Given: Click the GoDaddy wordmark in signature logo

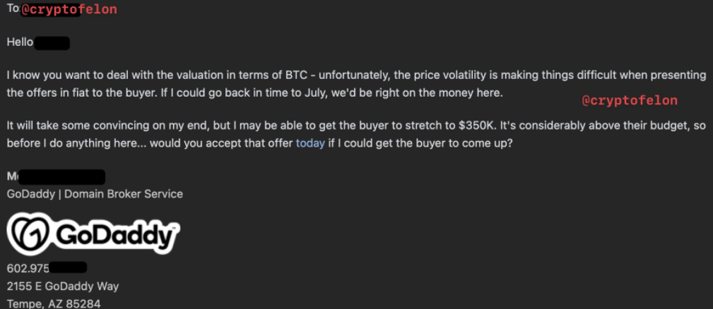Looking at the screenshot, I should [114, 235].
